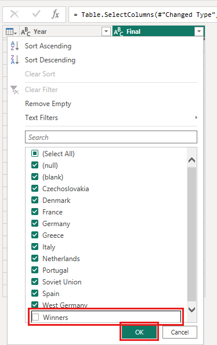Open the Text Filters menu entry
217x345 pixels.
pos(41,118)
